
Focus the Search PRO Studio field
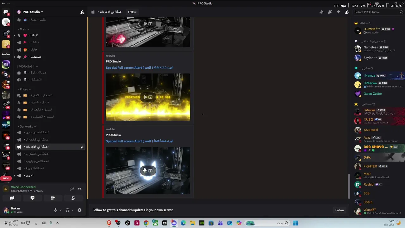(377, 12)
